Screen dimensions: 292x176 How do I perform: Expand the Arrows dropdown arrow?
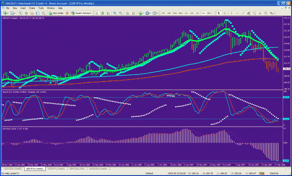click(274, 13)
